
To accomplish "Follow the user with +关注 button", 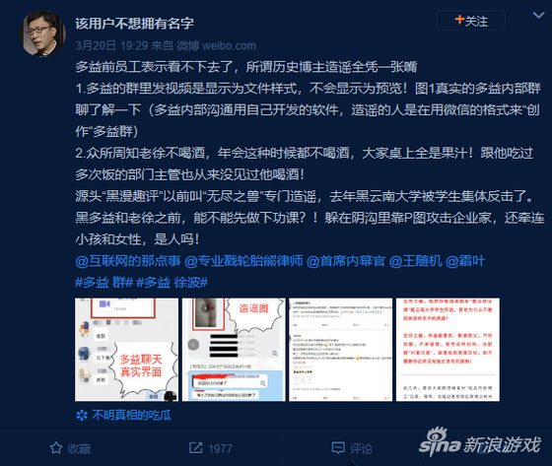I will (471, 21).
